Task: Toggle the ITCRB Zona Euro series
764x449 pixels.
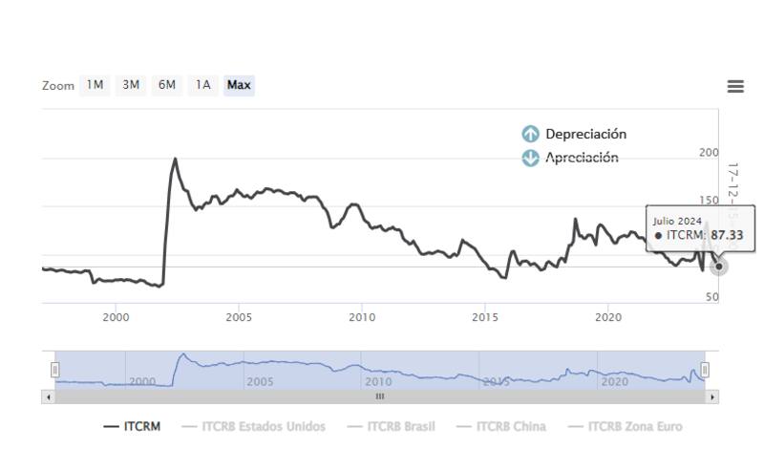Action: [x=626, y=426]
